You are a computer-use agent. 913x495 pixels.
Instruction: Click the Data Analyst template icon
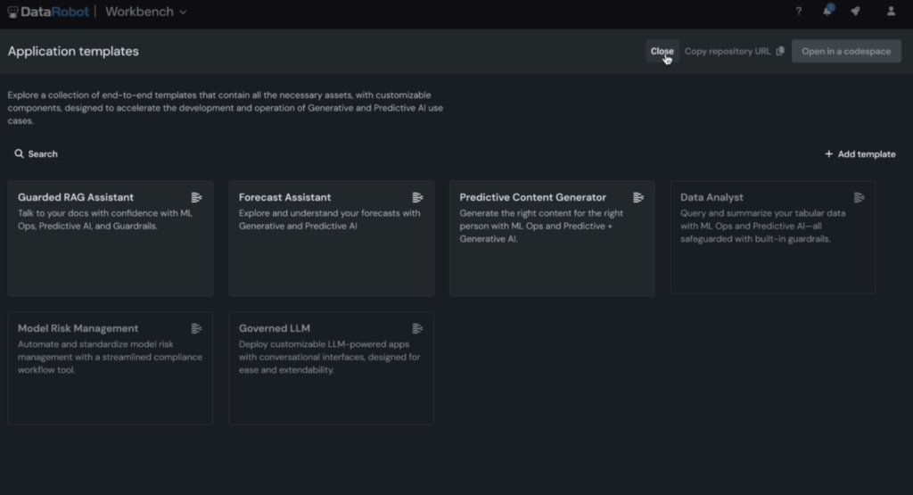(x=859, y=197)
